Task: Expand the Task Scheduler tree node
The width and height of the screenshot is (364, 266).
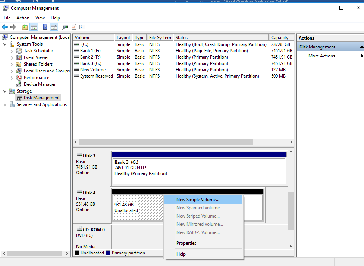Action: click(12, 51)
